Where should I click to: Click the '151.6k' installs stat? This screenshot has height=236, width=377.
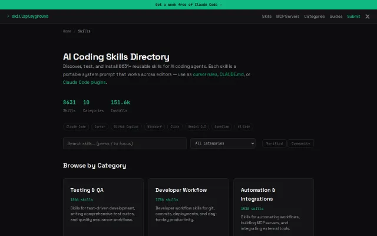[120, 102]
